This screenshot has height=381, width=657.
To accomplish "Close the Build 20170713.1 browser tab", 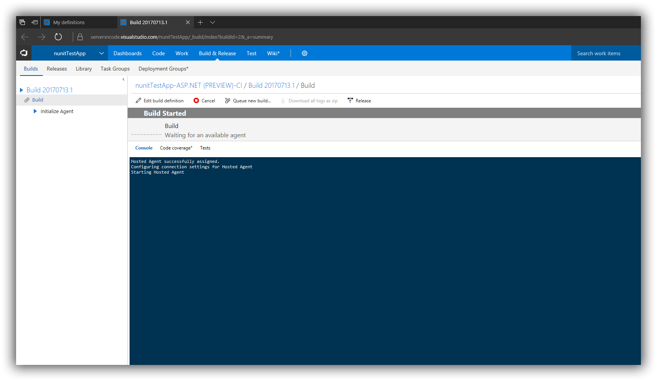I will click(188, 22).
